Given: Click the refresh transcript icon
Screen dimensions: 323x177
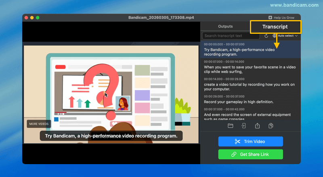Looking at the screenshot, I should click(266, 36).
